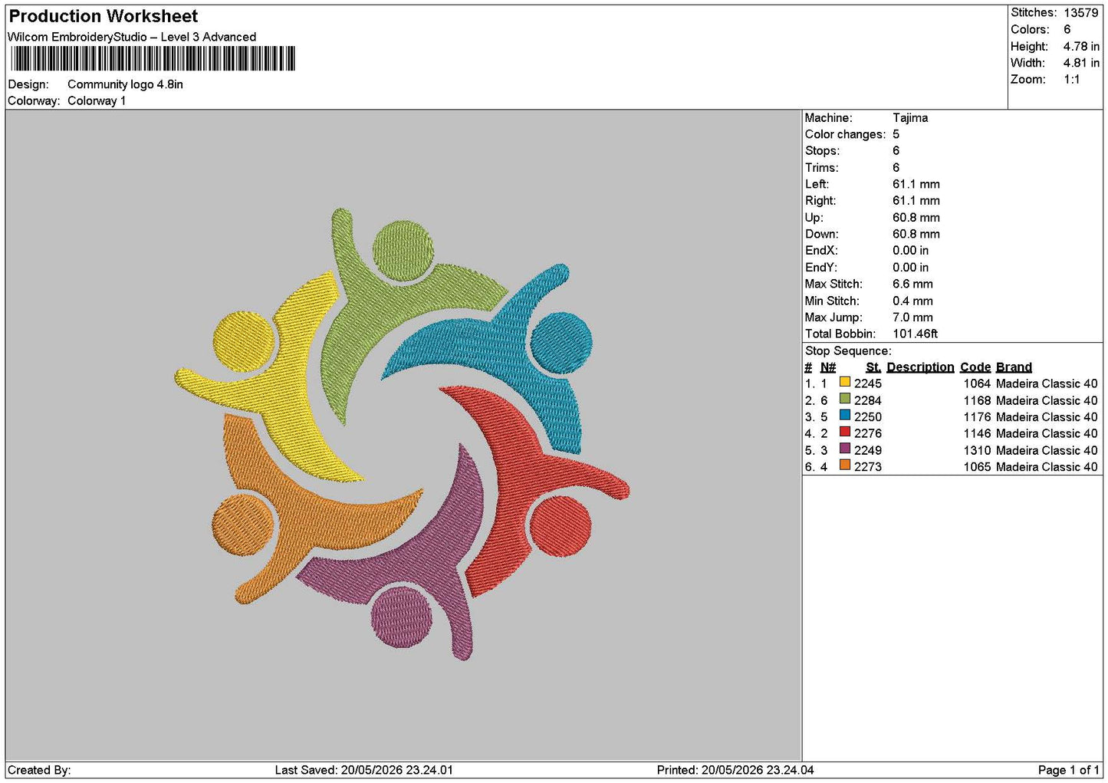Click the Trims value 6
Screen dimensions: 1108x783
pyautogui.click(x=896, y=167)
